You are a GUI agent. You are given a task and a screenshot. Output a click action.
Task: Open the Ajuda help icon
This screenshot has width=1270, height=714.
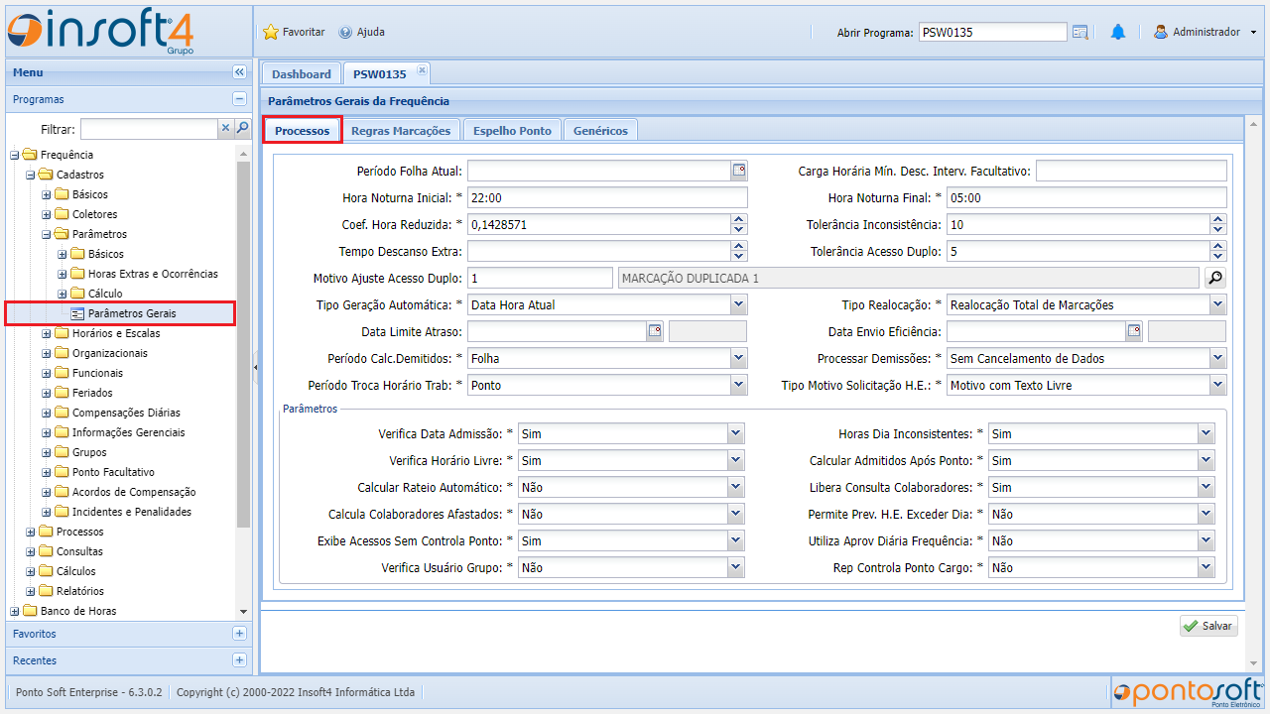click(345, 32)
